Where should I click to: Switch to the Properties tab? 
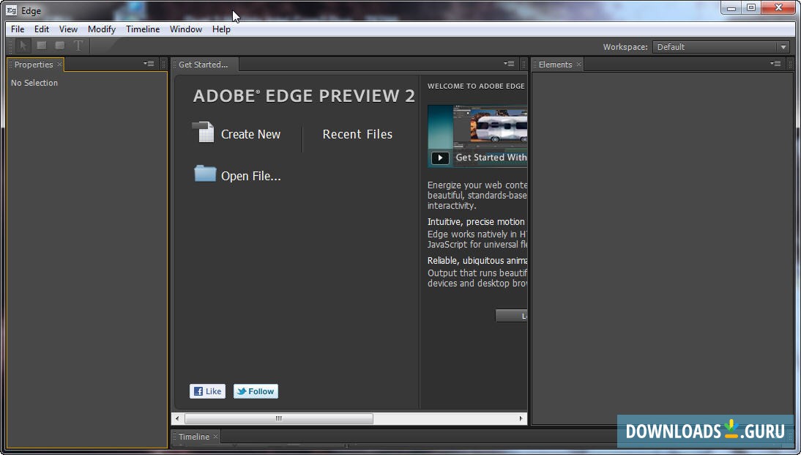point(33,64)
